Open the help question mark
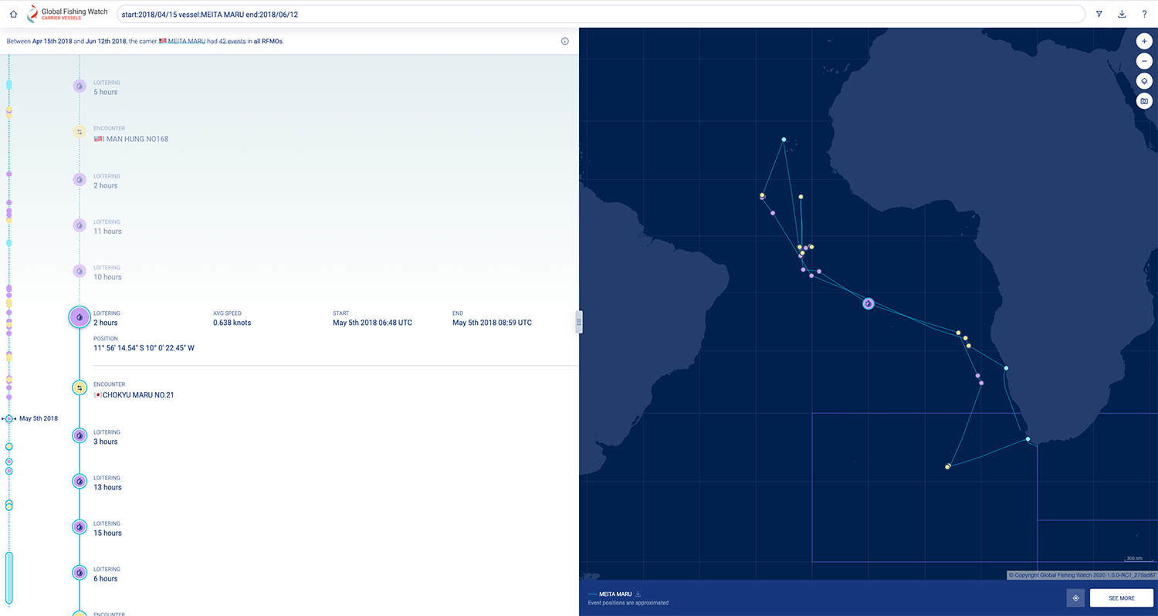1158x616 pixels. (1144, 14)
